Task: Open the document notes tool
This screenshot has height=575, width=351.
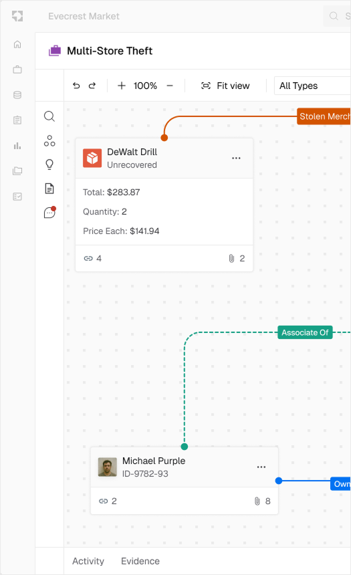Action: point(49,189)
